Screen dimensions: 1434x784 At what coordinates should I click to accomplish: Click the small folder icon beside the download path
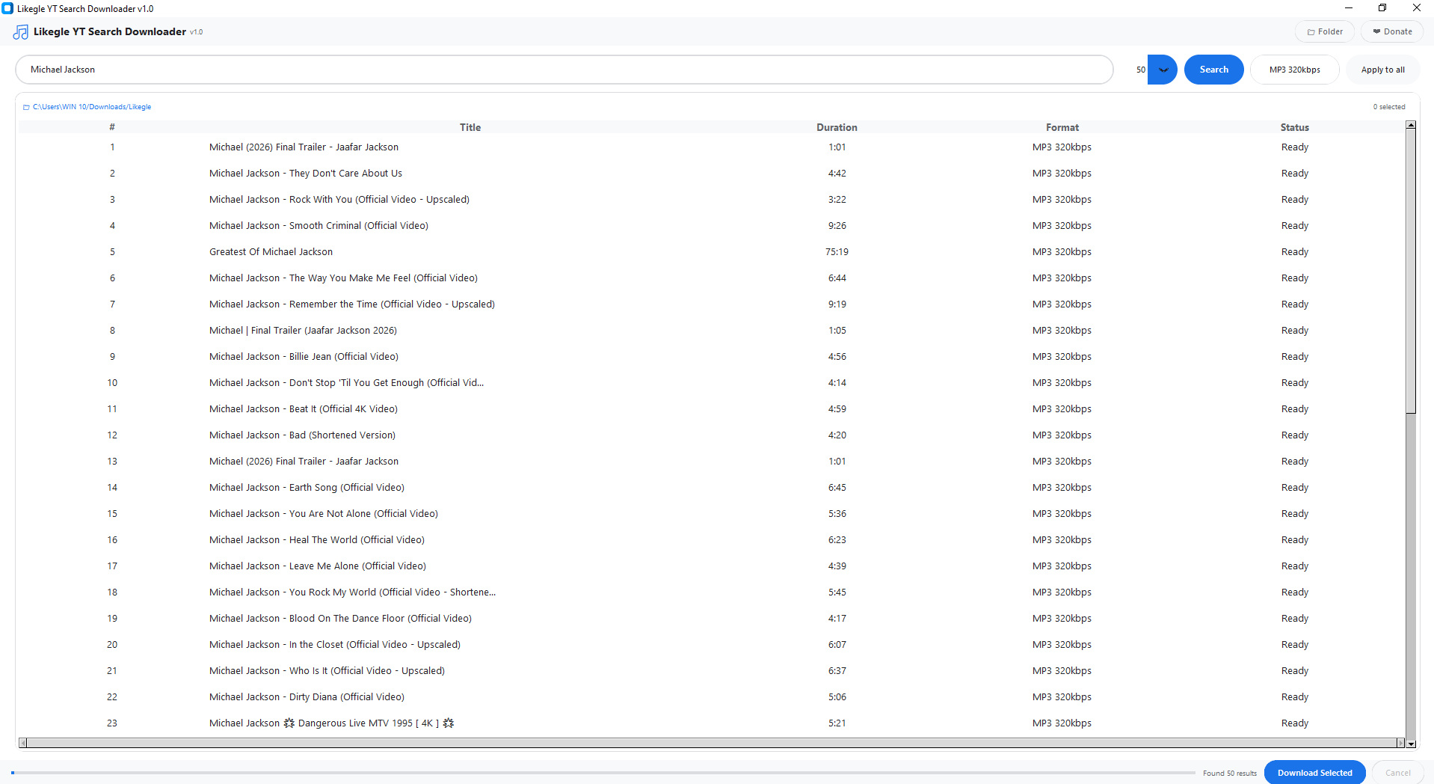[x=26, y=106]
